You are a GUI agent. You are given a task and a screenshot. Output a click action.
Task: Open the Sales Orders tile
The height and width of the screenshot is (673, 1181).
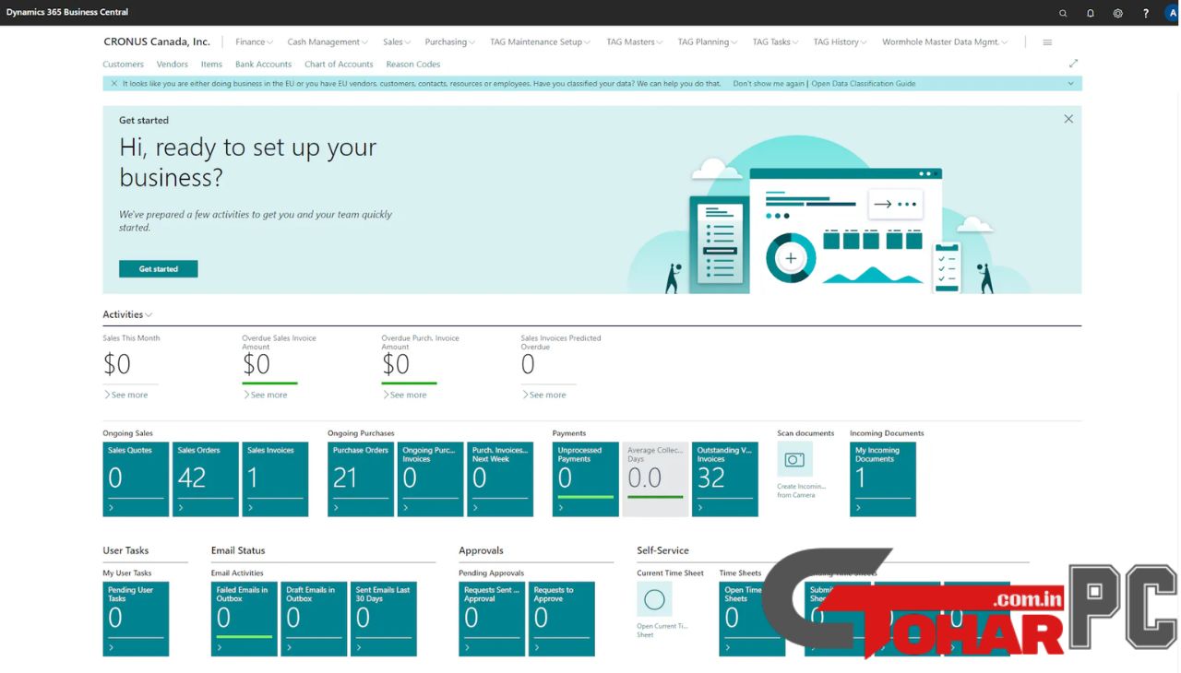(x=206, y=479)
